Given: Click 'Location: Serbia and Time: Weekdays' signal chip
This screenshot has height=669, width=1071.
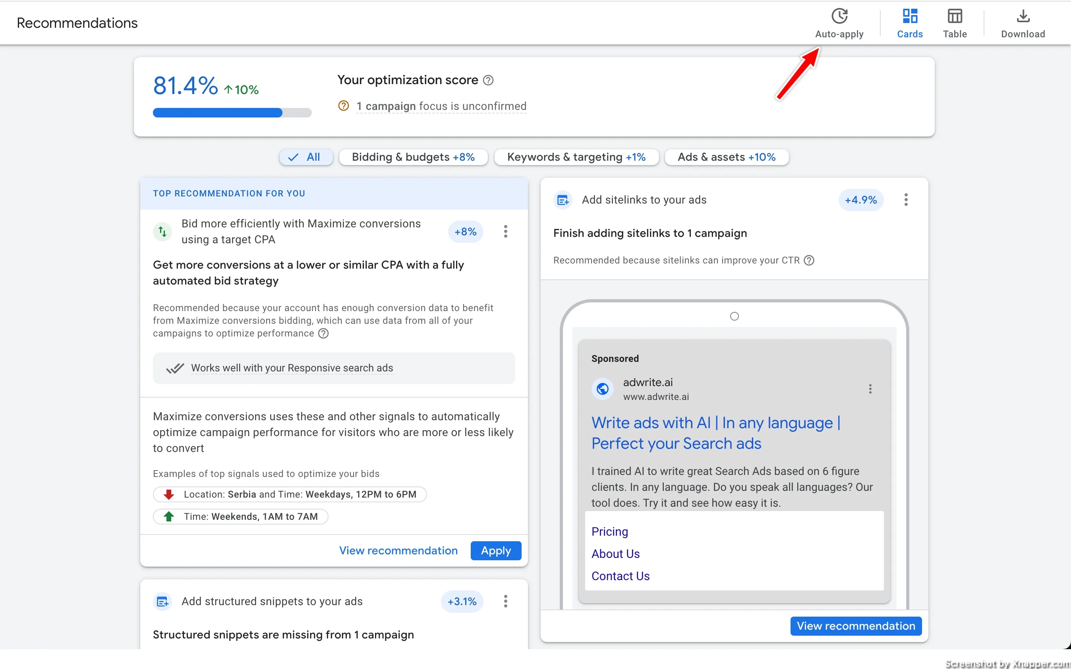Looking at the screenshot, I should tap(290, 494).
